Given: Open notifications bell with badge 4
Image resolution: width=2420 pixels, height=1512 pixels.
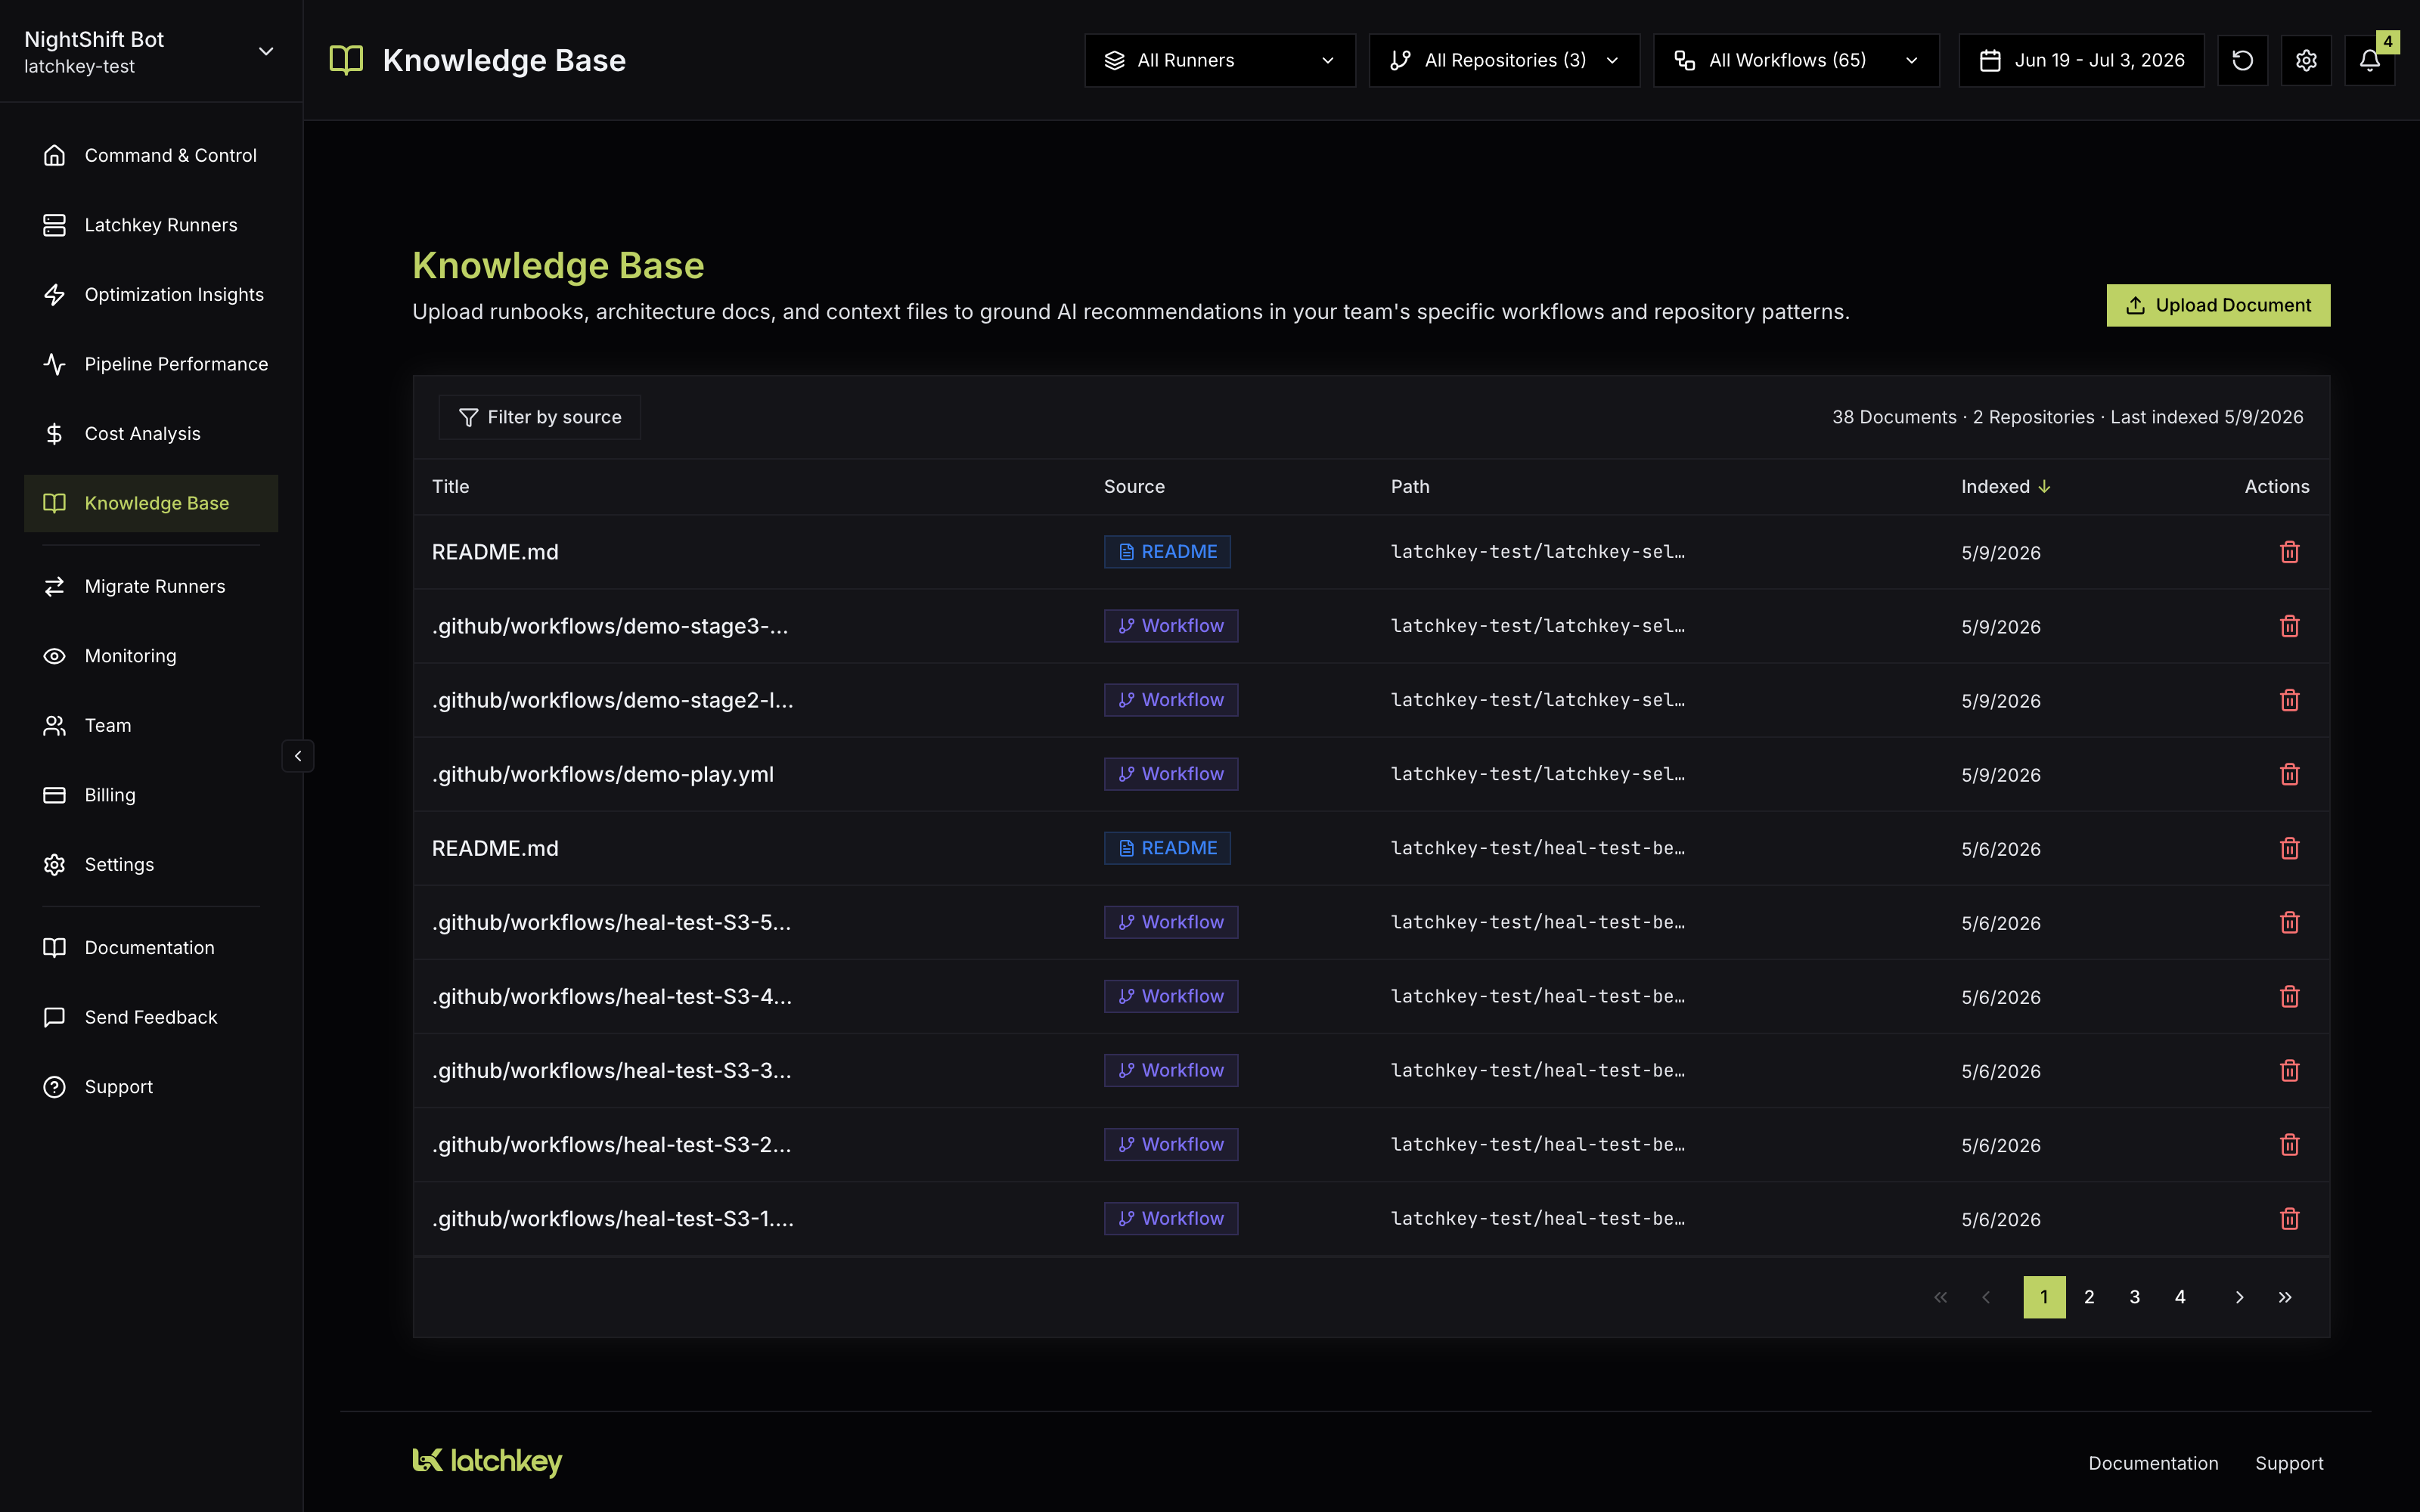Looking at the screenshot, I should pyautogui.click(x=2370, y=60).
